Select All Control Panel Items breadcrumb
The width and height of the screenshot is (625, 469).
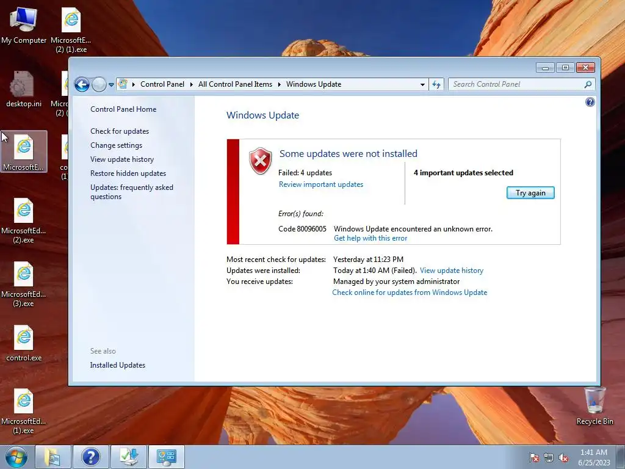(x=235, y=84)
